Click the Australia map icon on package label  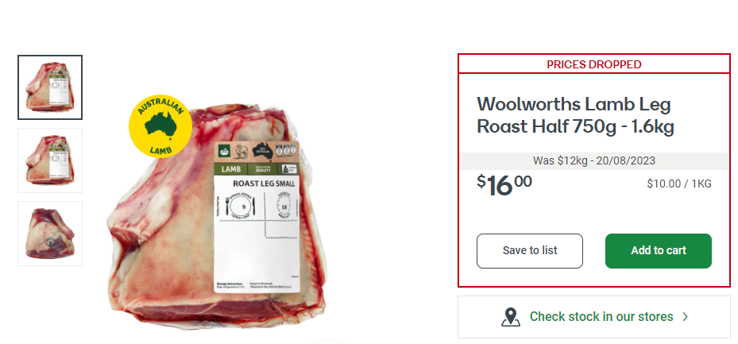coord(263,151)
